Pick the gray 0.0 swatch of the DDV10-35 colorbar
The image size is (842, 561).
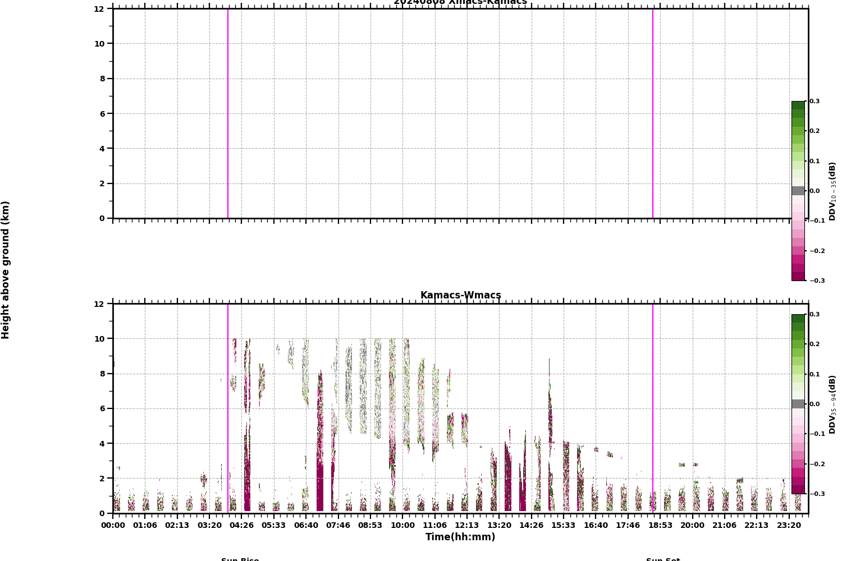click(x=798, y=191)
